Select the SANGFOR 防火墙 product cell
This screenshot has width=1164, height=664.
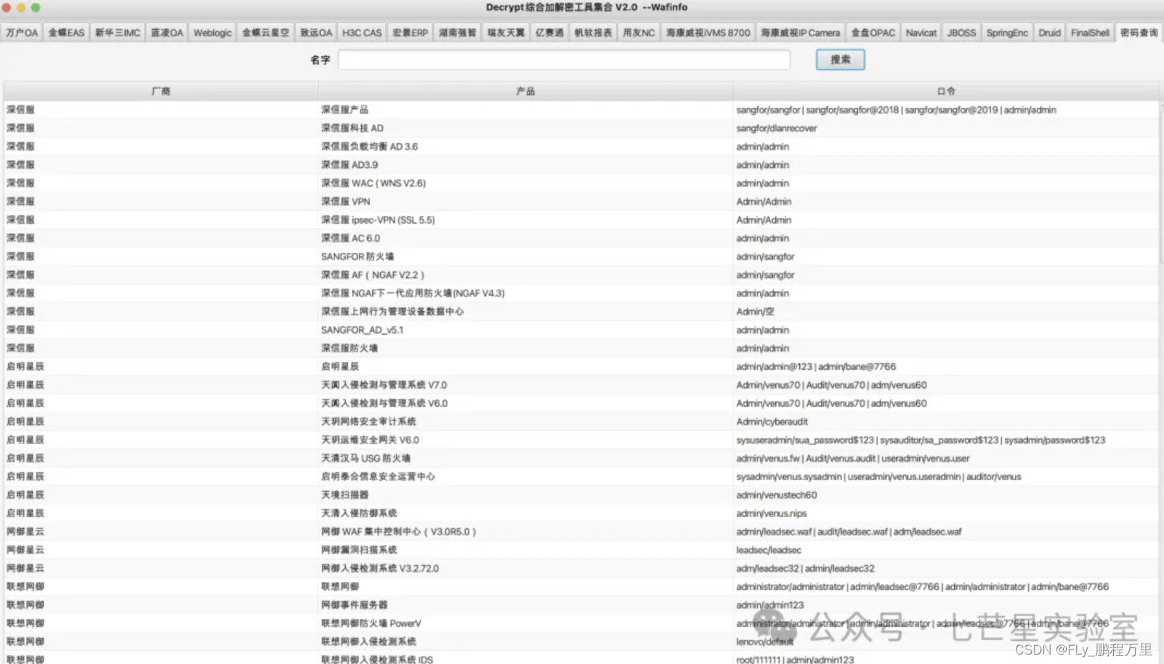pos(525,256)
